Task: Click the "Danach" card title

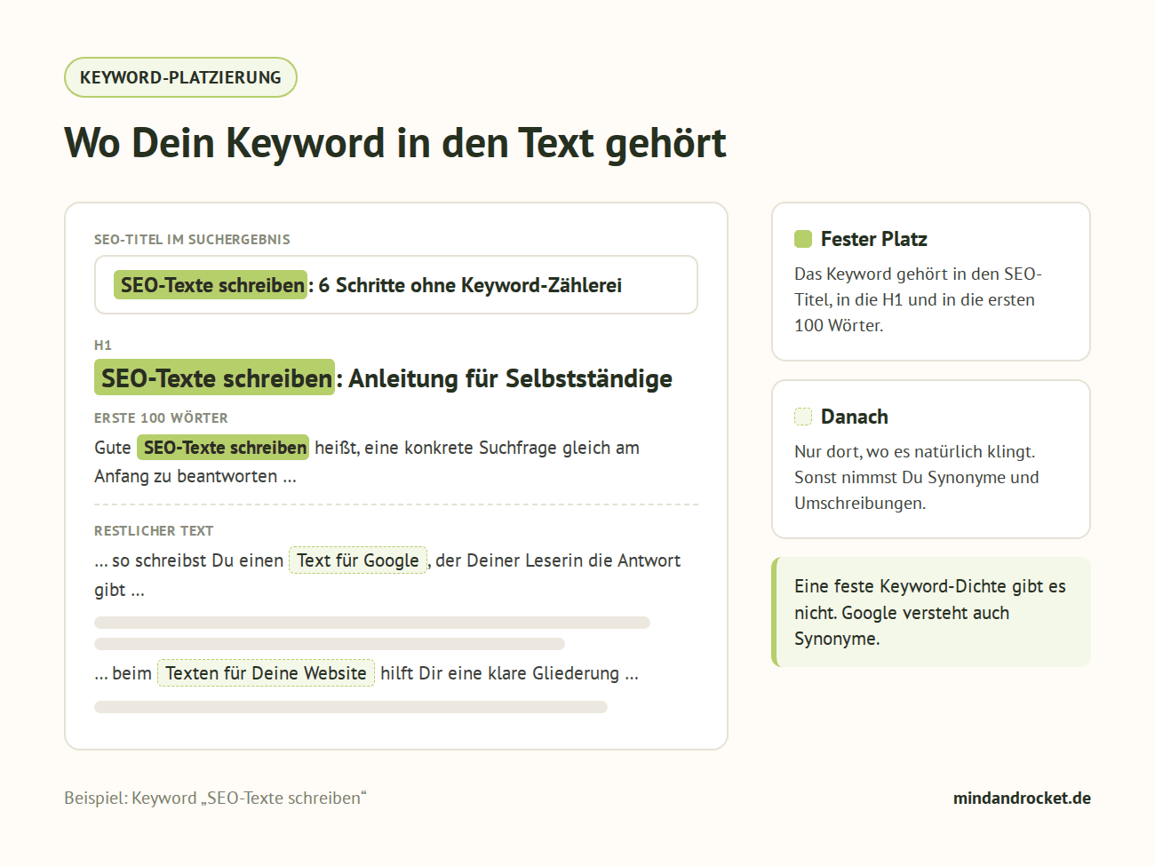Action: coord(855,417)
